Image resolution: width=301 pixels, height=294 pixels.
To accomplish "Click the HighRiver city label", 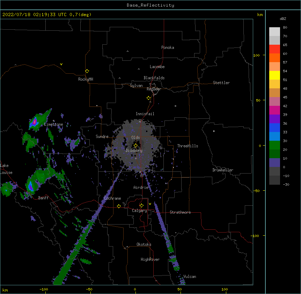I will pyautogui.click(x=150, y=259).
